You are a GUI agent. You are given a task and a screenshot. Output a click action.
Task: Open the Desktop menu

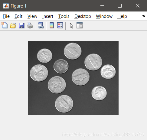click(83, 16)
